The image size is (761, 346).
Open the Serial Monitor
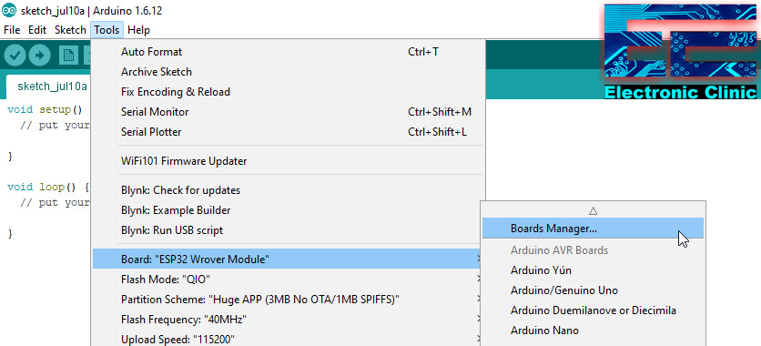coord(289,112)
